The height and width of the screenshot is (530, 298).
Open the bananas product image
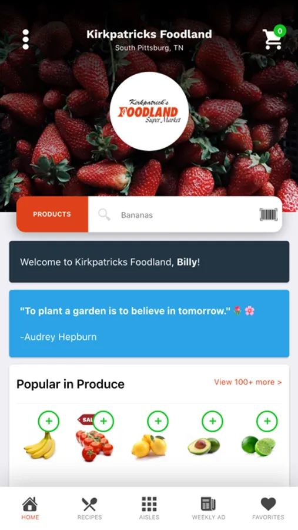40,445
